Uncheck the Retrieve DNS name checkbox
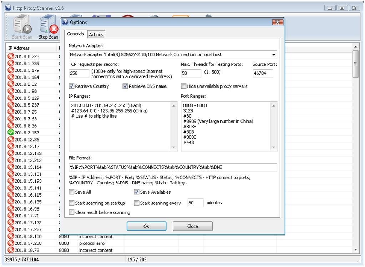 click(125, 86)
